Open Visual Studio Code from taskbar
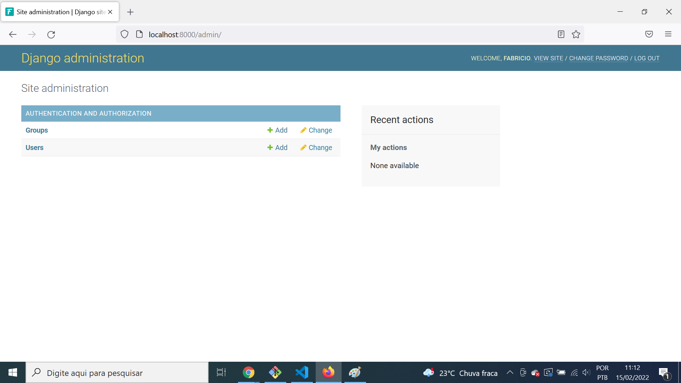 (302, 372)
